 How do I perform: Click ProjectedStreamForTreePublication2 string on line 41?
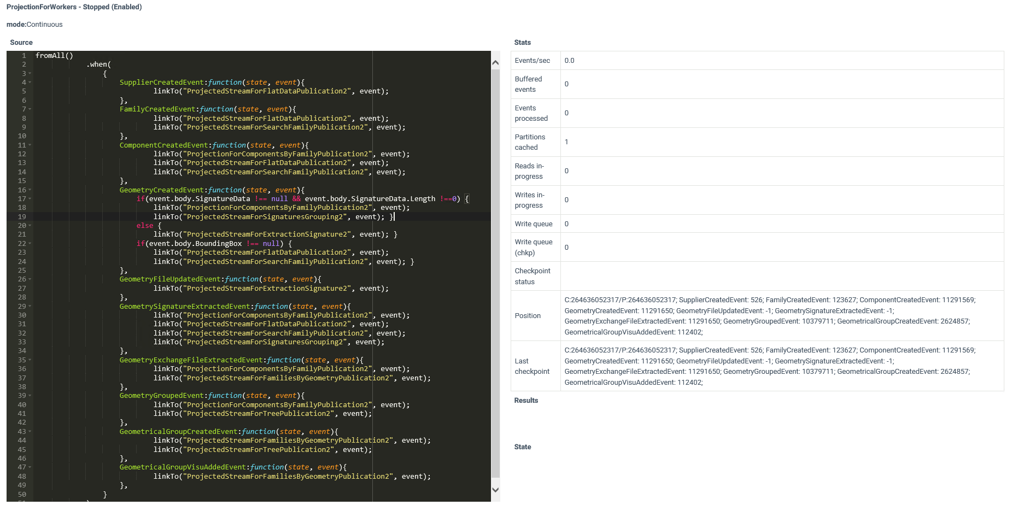click(x=259, y=414)
